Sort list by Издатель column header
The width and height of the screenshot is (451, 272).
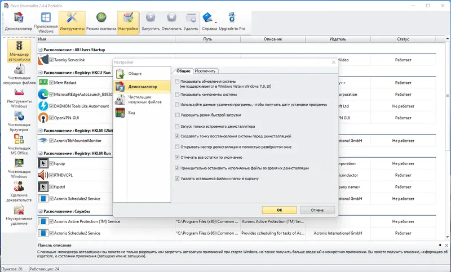(x=338, y=39)
